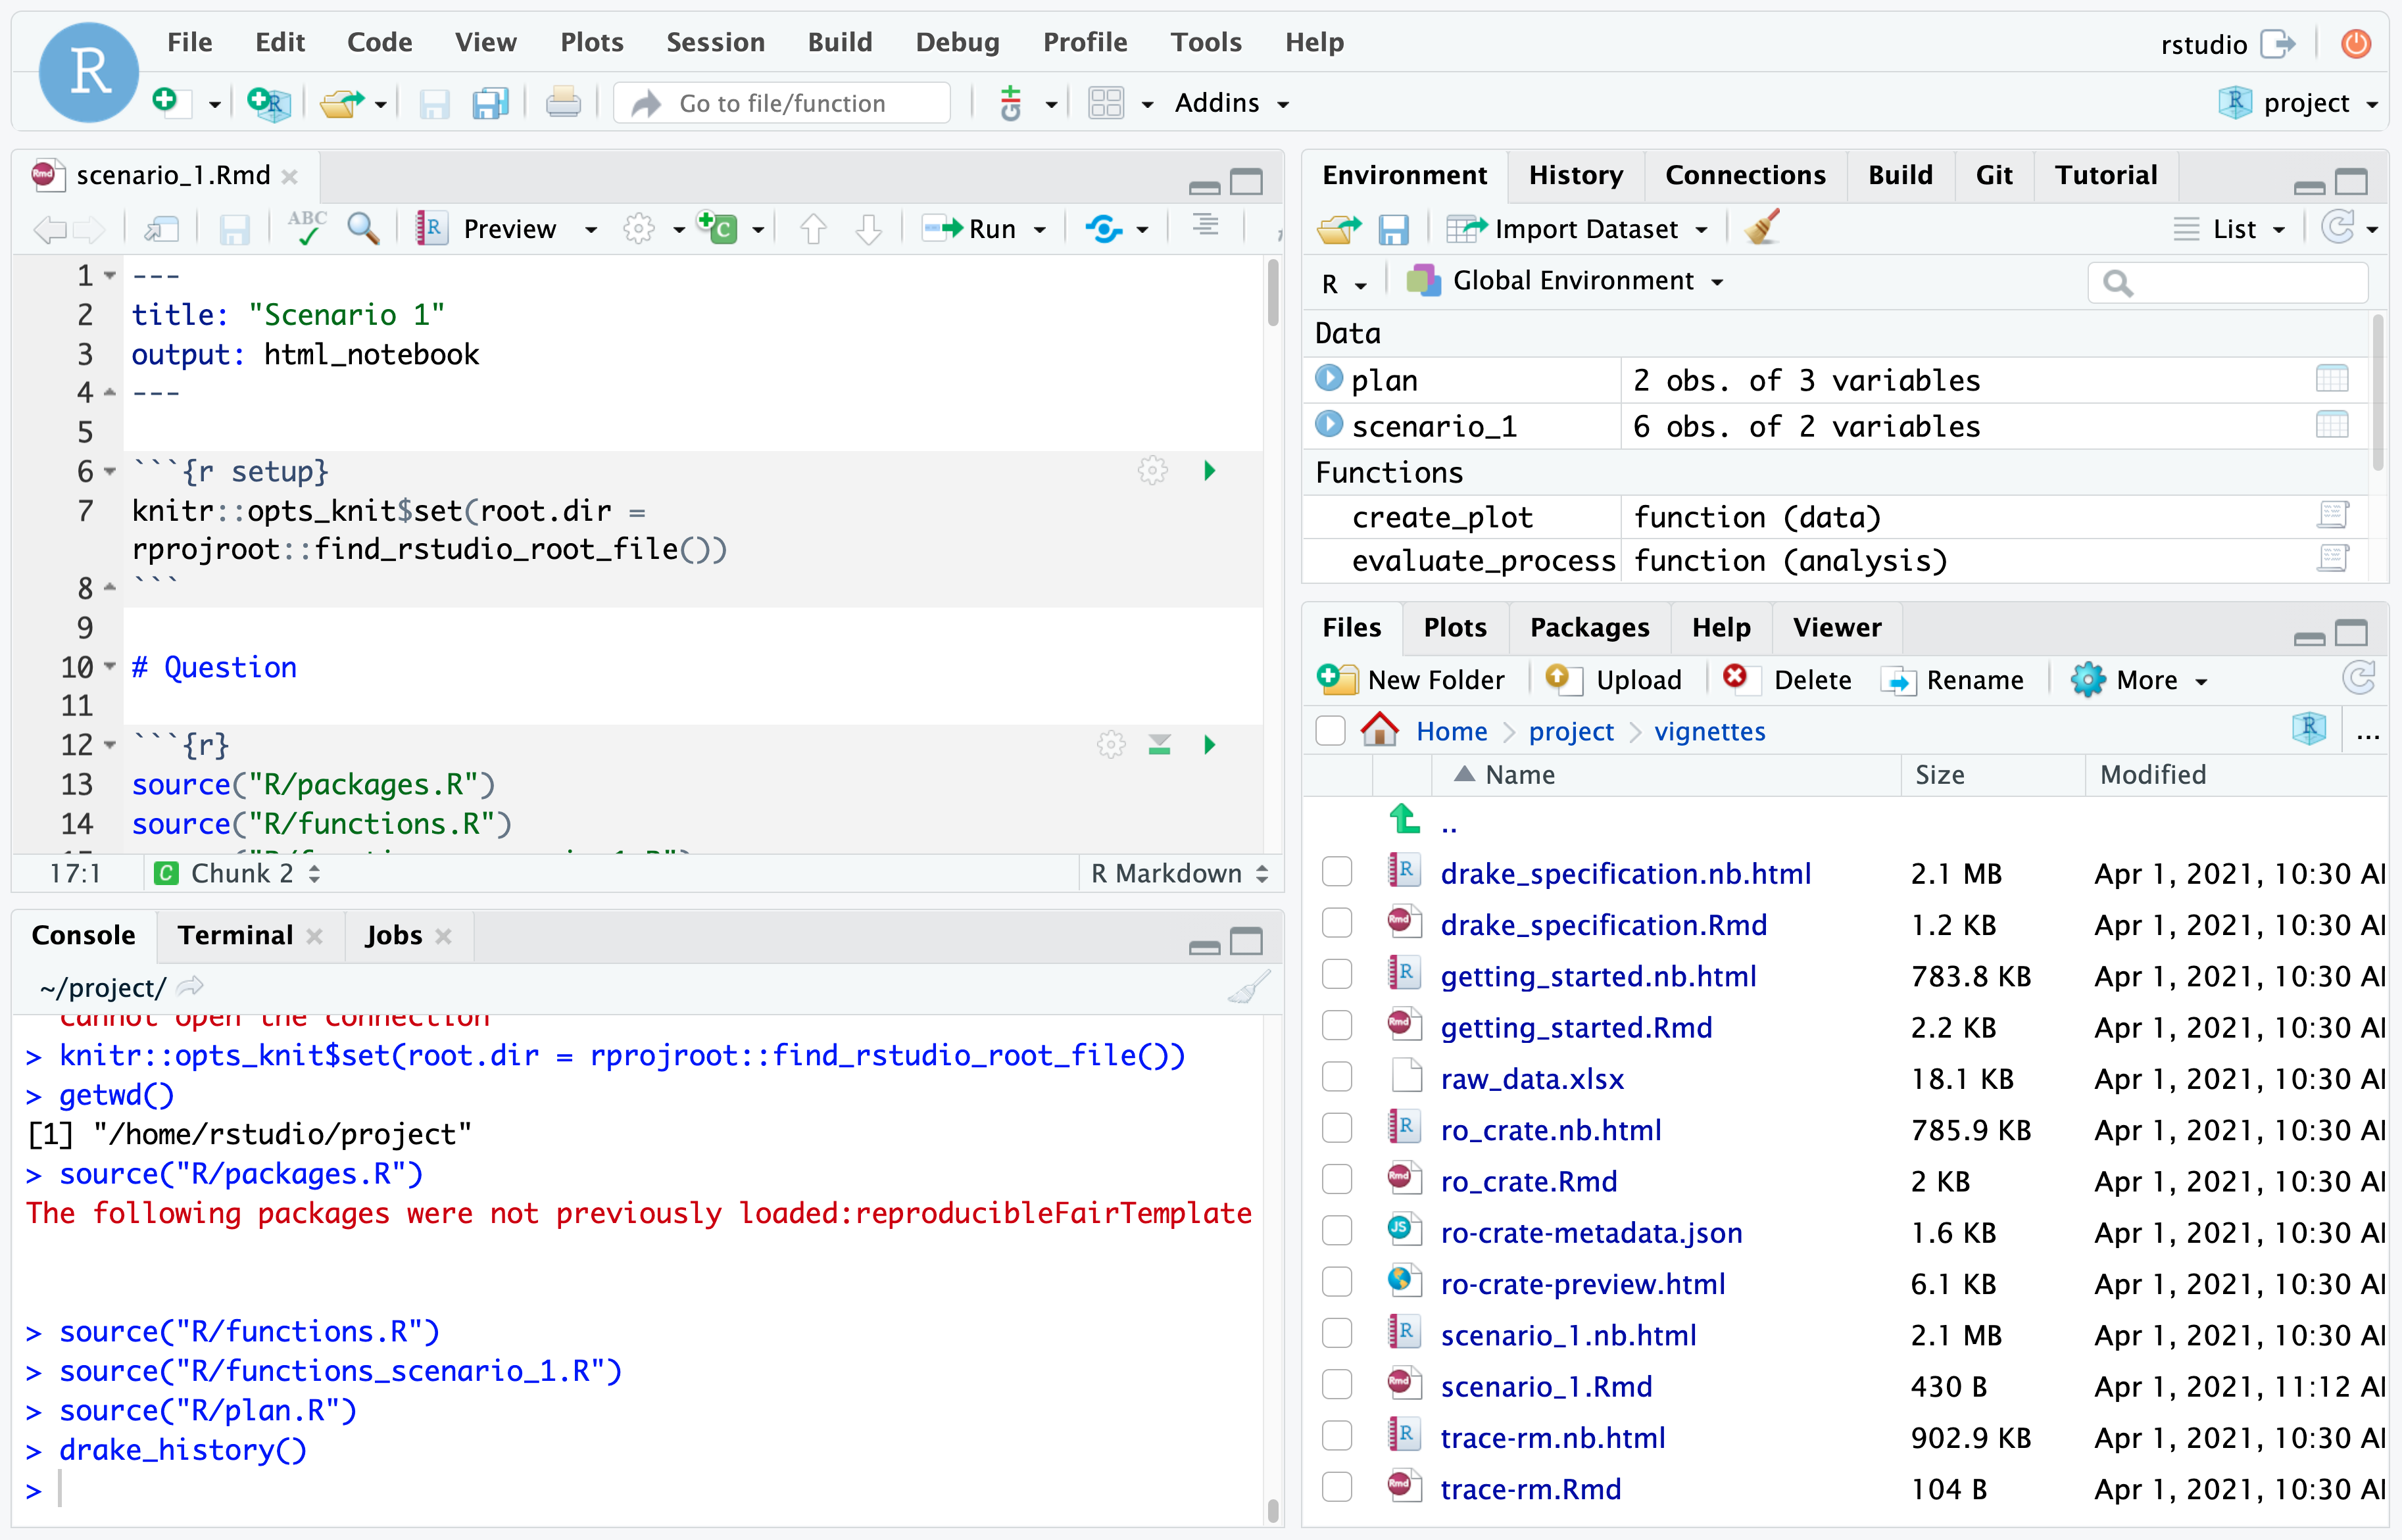Open the Import Dataset dropdown
Image resolution: width=2402 pixels, height=1540 pixels.
pos(1577,229)
